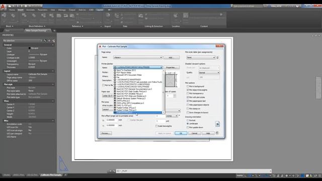Switch to the Model layout tab
The image size is (322, 181).
7,175
